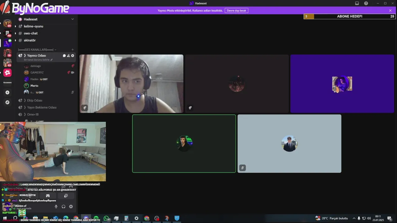Screen dimensions: 397x223
Task: Join the Ekip Odası voice channel
Action: coord(47,100)
